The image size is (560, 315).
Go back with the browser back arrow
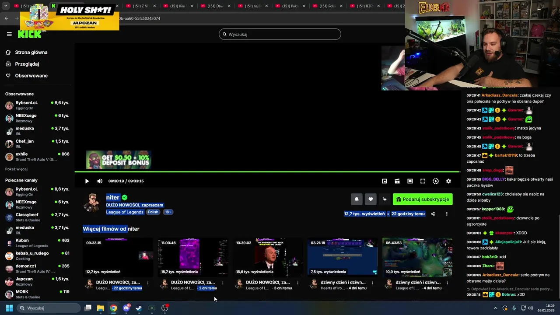click(x=6, y=18)
